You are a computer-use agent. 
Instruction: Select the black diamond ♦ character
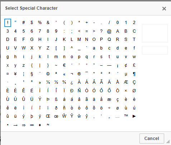click(x=40, y=125)
